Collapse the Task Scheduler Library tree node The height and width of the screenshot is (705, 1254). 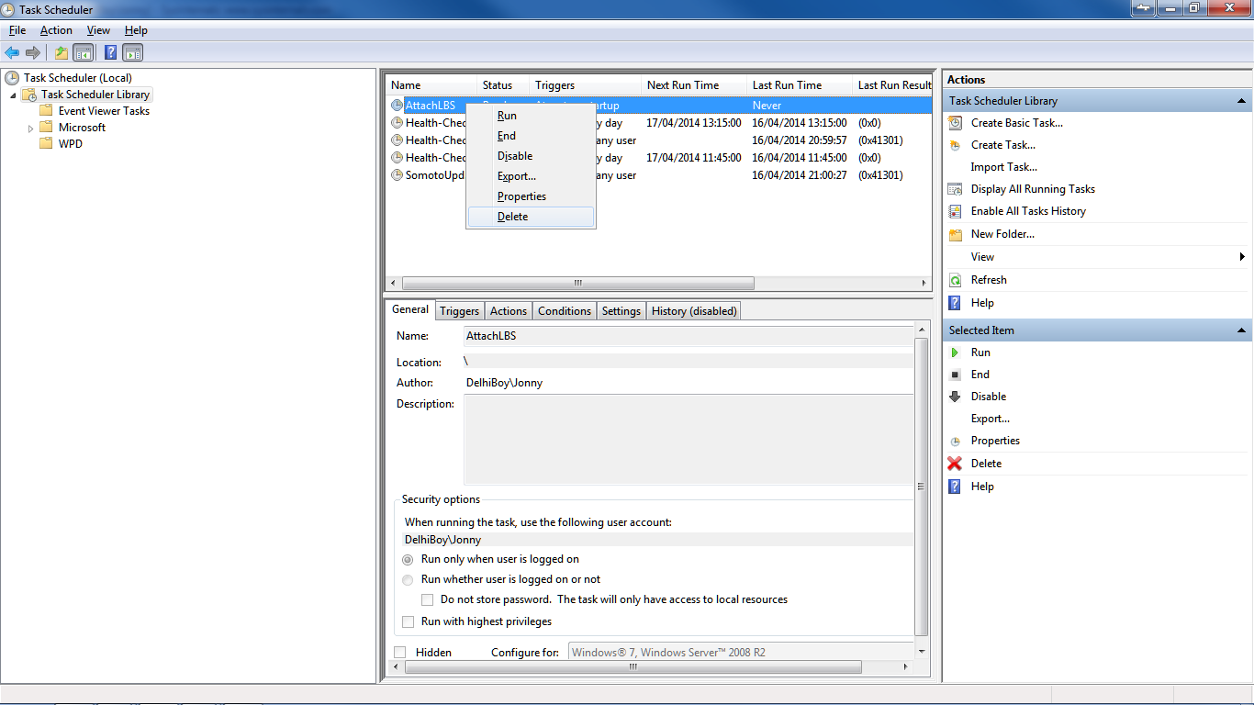pos(13,95)
